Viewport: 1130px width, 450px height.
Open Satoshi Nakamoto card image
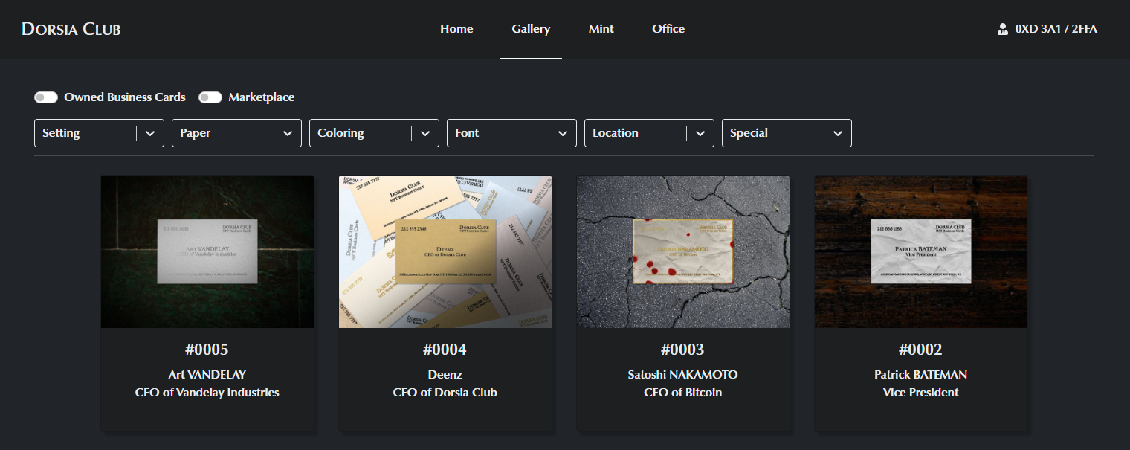pos(683,251)
